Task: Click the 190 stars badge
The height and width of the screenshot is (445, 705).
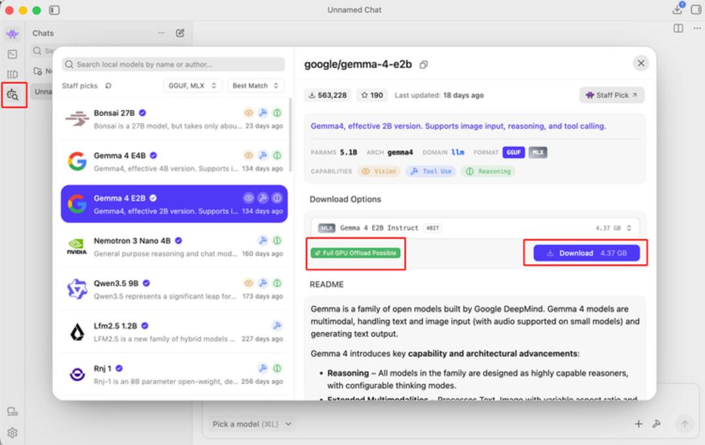Action: coord(372,95)
